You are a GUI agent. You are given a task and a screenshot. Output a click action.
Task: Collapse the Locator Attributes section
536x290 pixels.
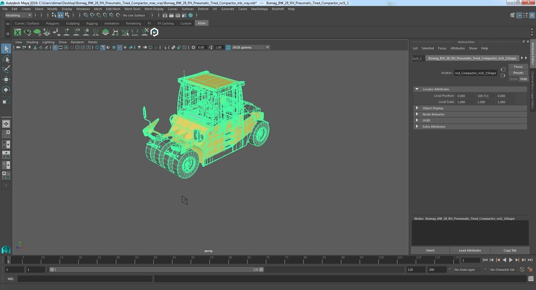[x=417, y=89]
